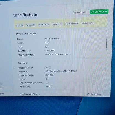Click the Graphics and Display heading
The width and height of the screenshot is (115, 115).
(x=30, y=94)
